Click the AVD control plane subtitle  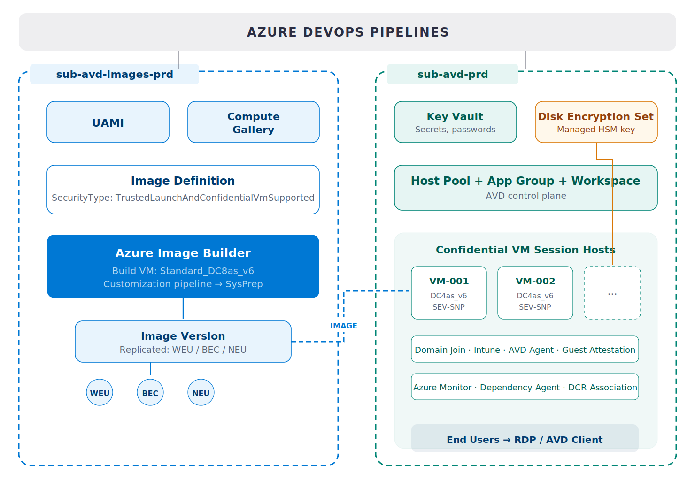click(526, 196)
